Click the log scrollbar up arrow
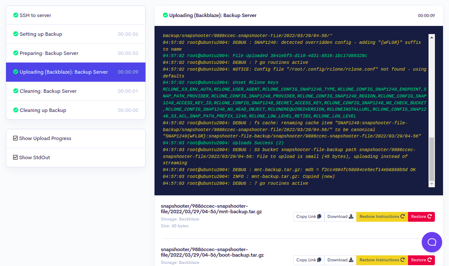 (432, 37)
